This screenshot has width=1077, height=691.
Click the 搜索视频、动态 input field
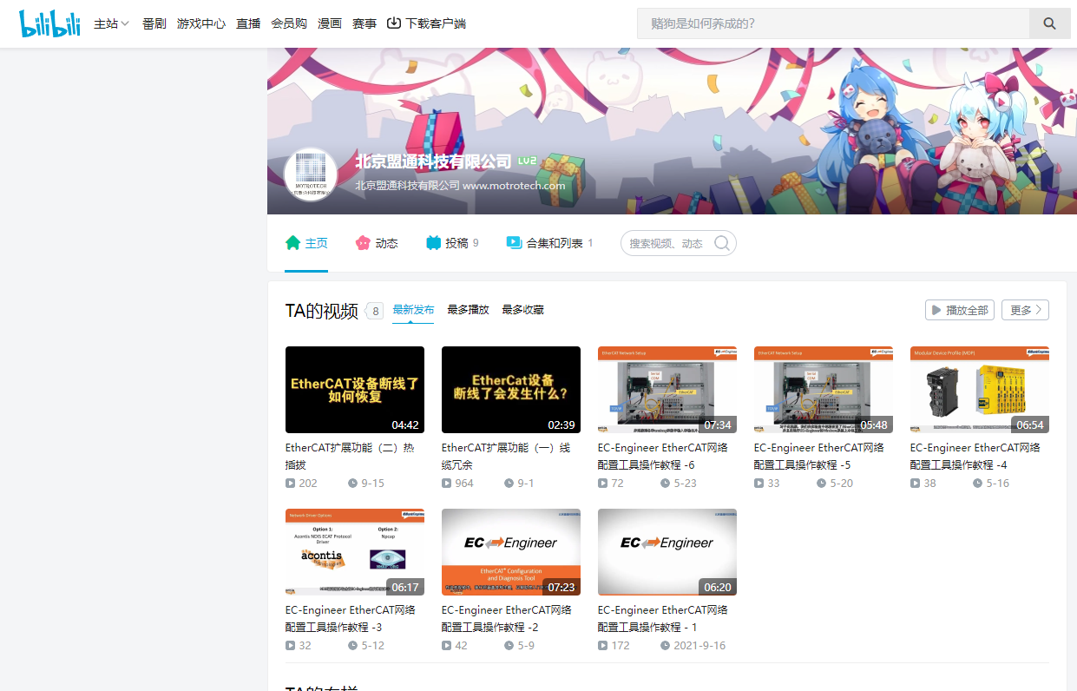tap(667, 243)
